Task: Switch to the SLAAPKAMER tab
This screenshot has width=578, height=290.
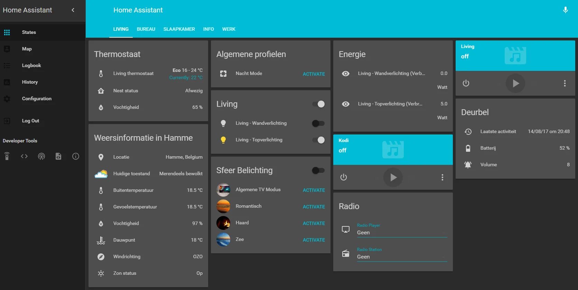Action: point(179,29)
